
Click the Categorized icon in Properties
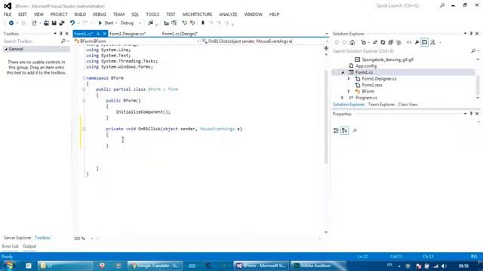[336, 130]
